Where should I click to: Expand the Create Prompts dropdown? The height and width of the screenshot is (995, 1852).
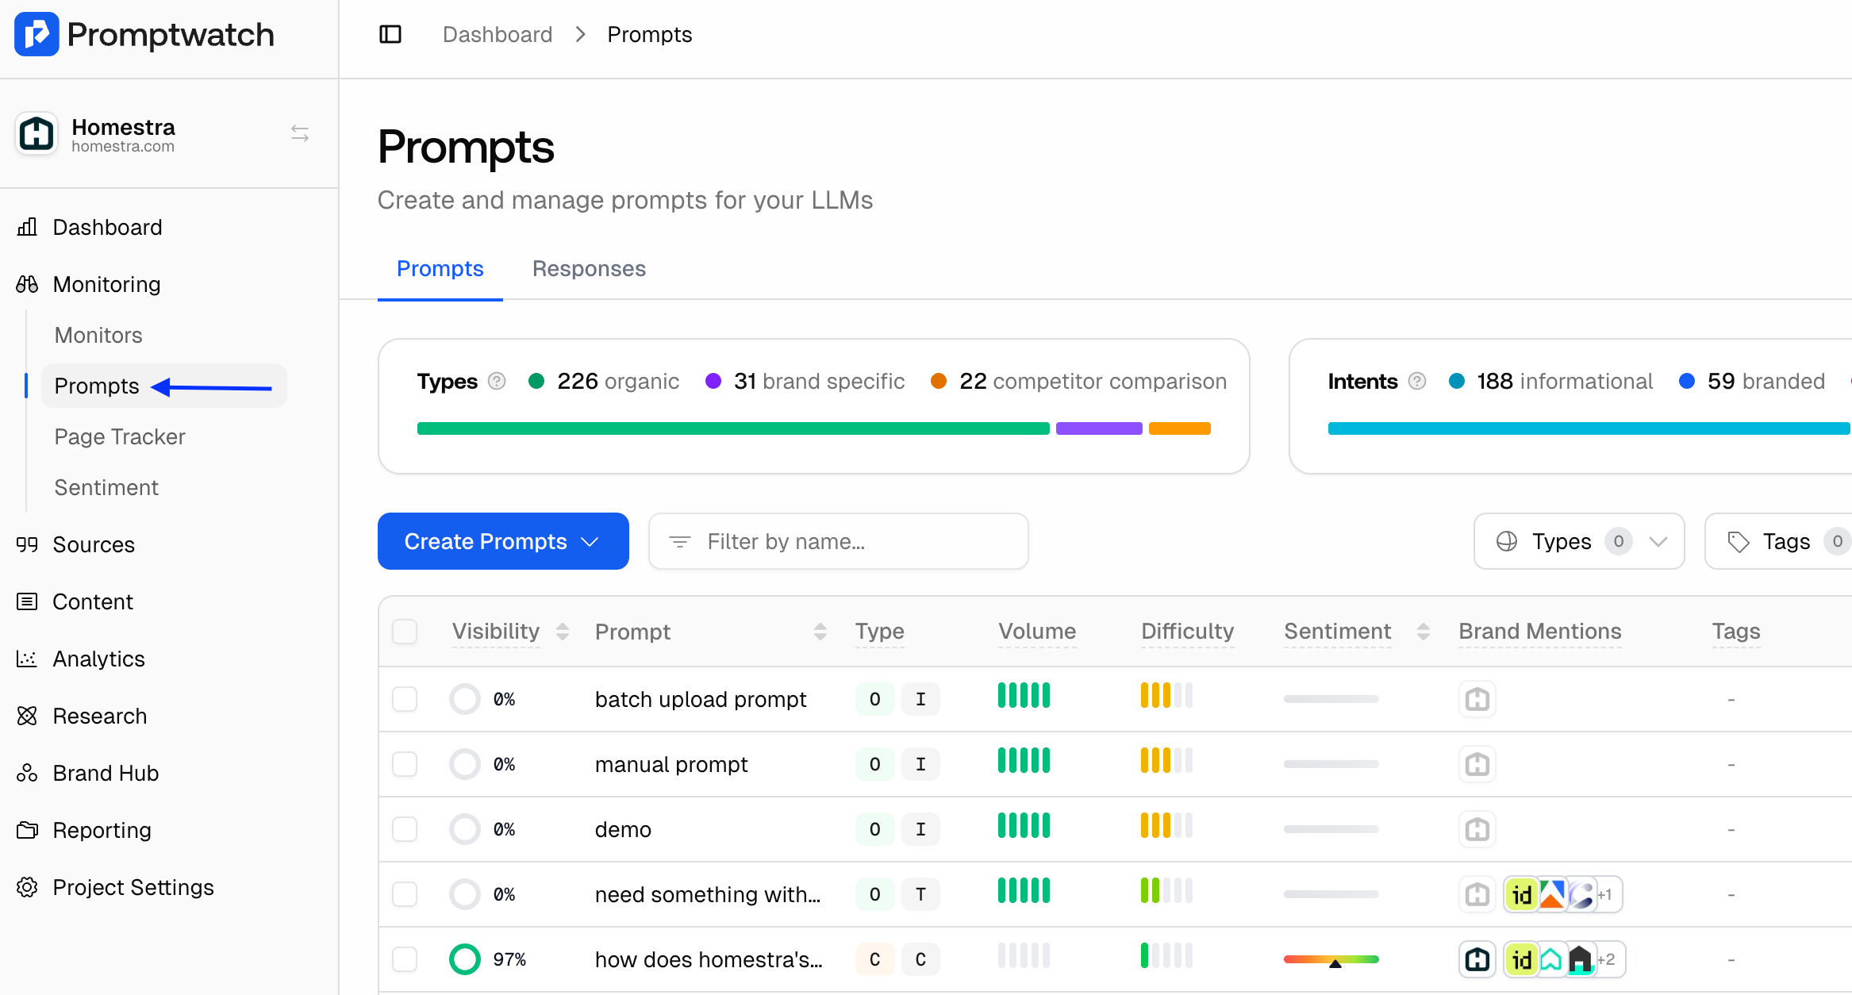pyautogui.click(x=503, y=541)
